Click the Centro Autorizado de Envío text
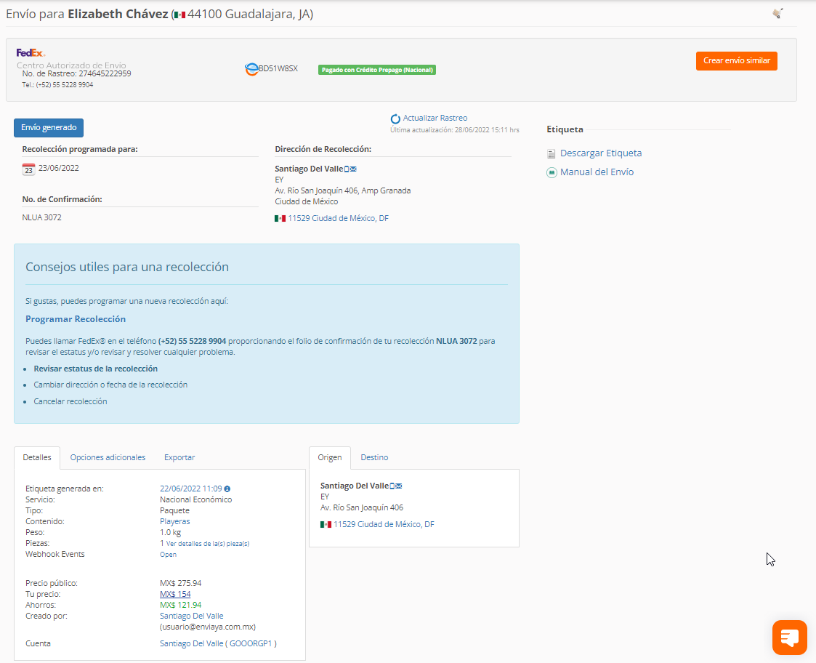 point(71,65)
